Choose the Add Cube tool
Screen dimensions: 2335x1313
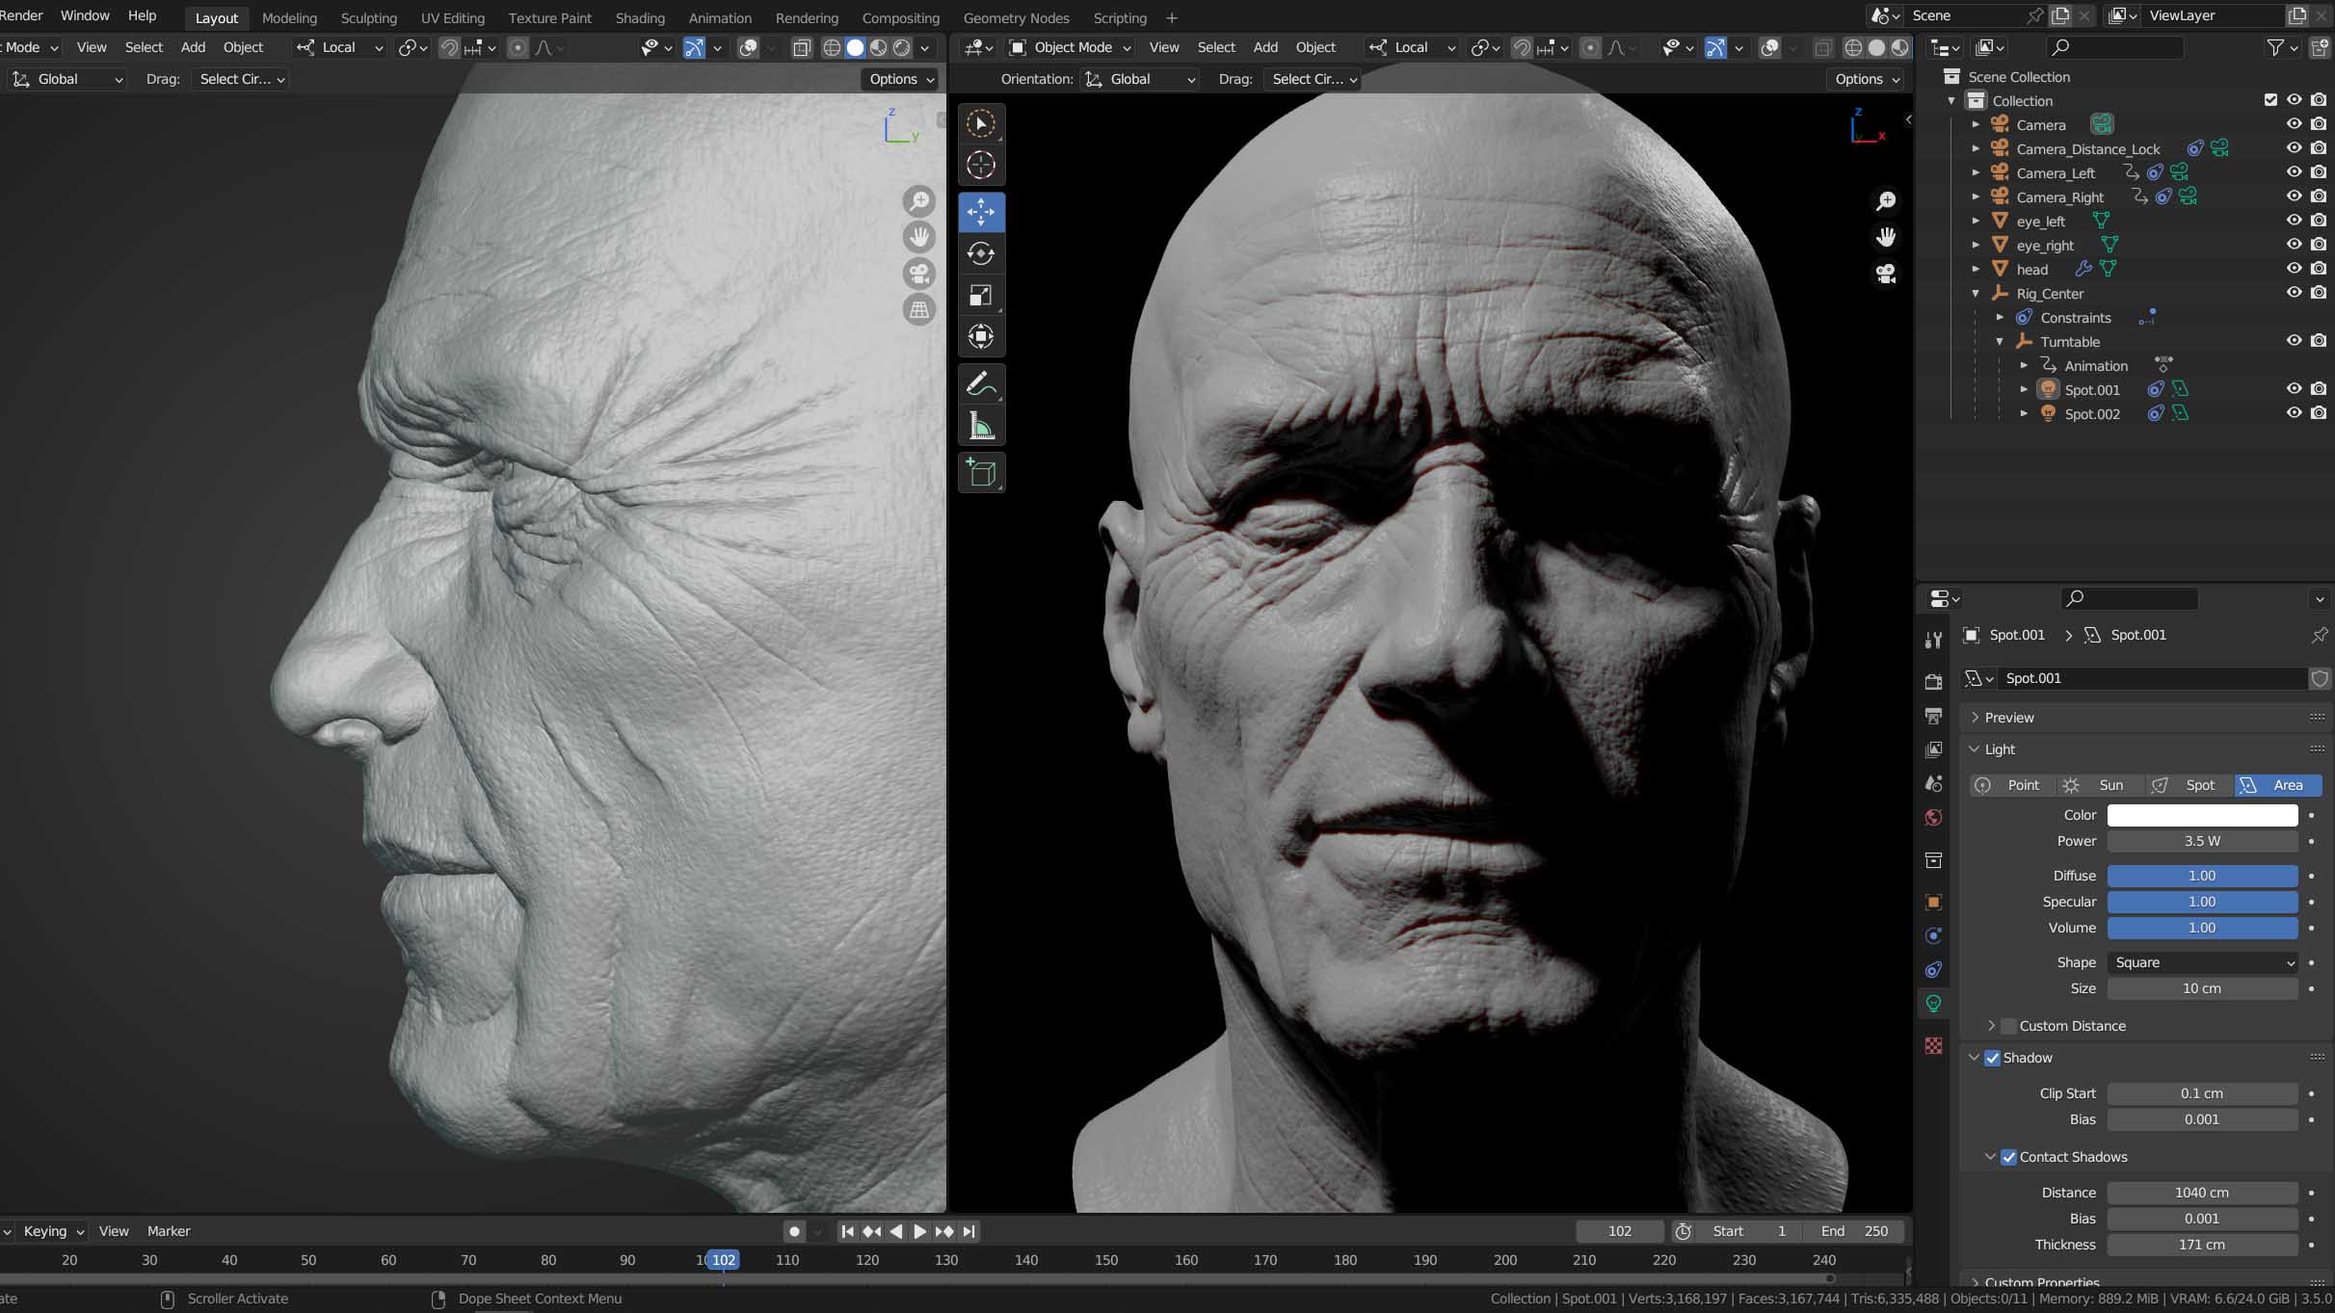point(981,473)
